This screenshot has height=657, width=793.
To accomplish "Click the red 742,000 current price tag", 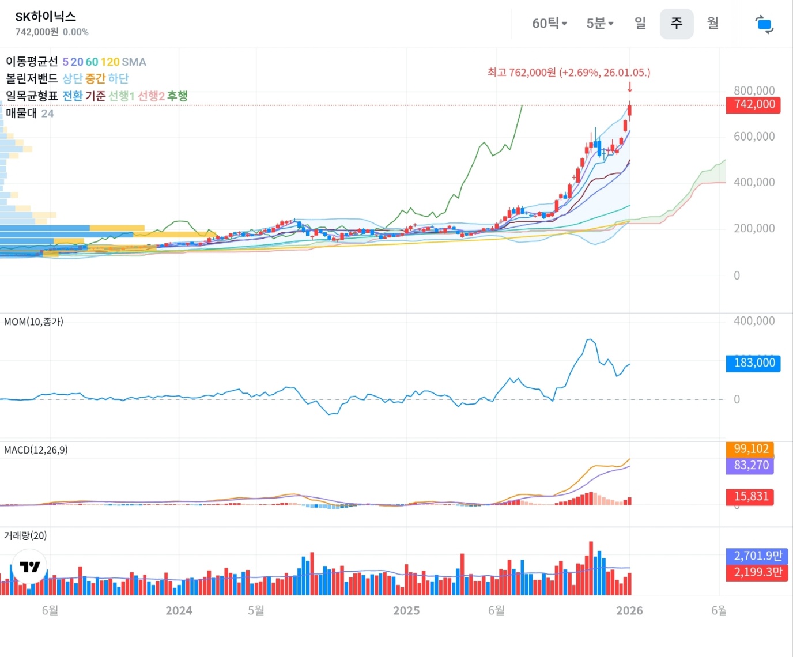I will tap(753, 104).
